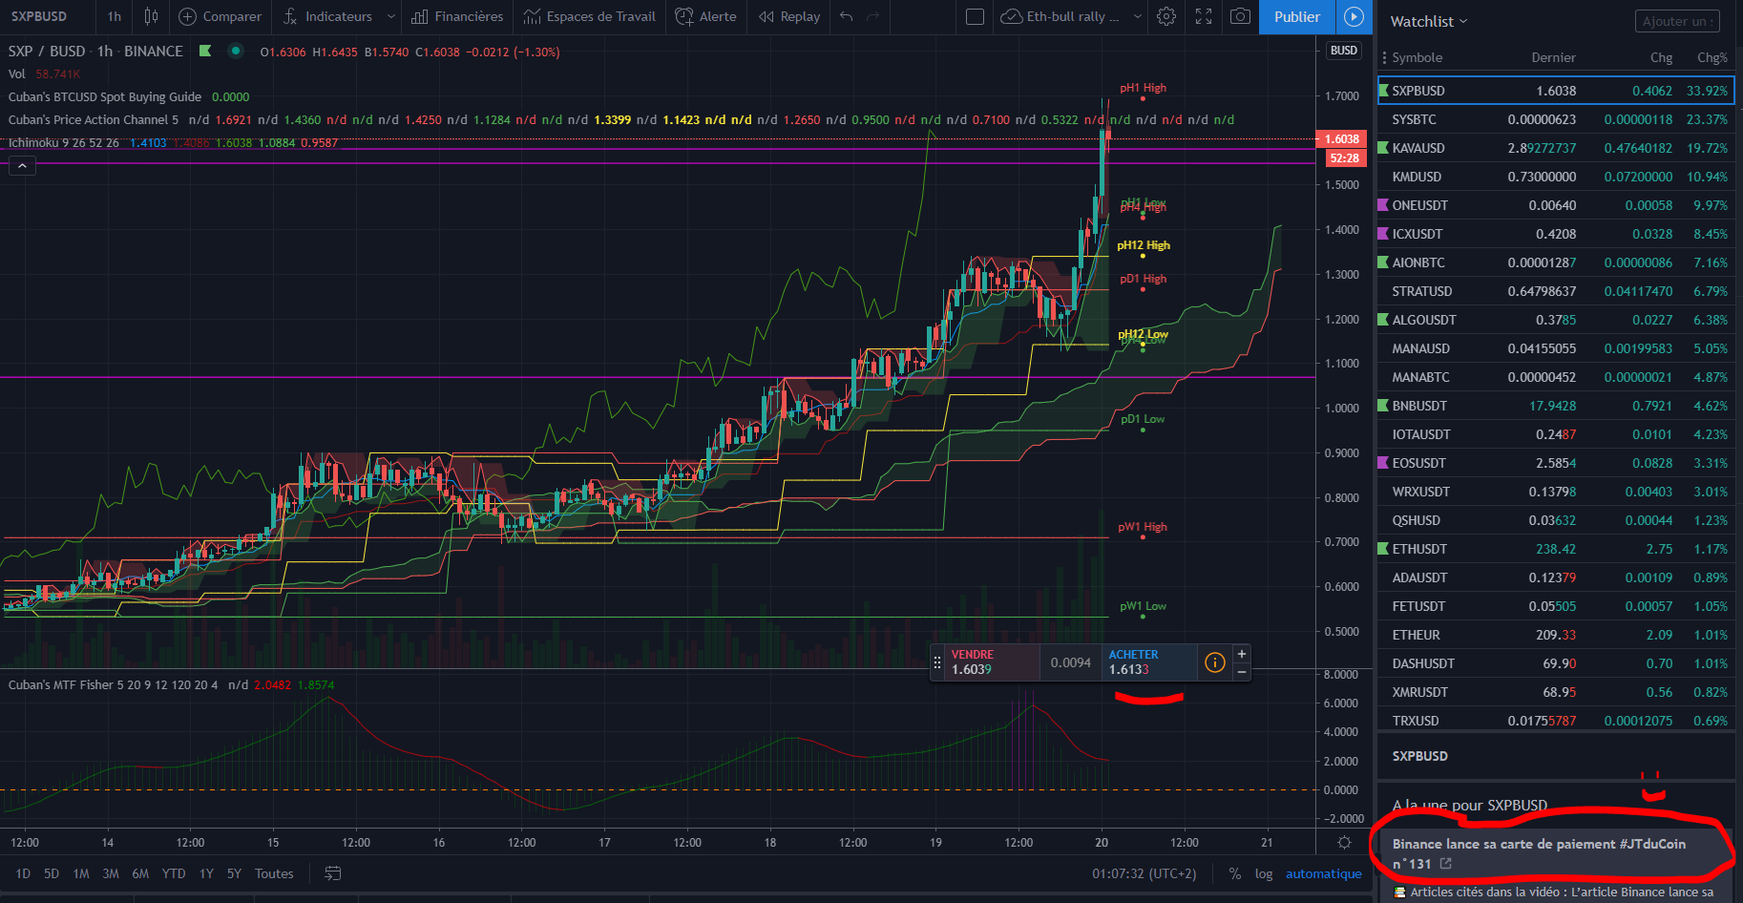Toggle percent scale mode
Image resolution: width=1743 pixels, height=903 pixels.
coord(1235,873)
